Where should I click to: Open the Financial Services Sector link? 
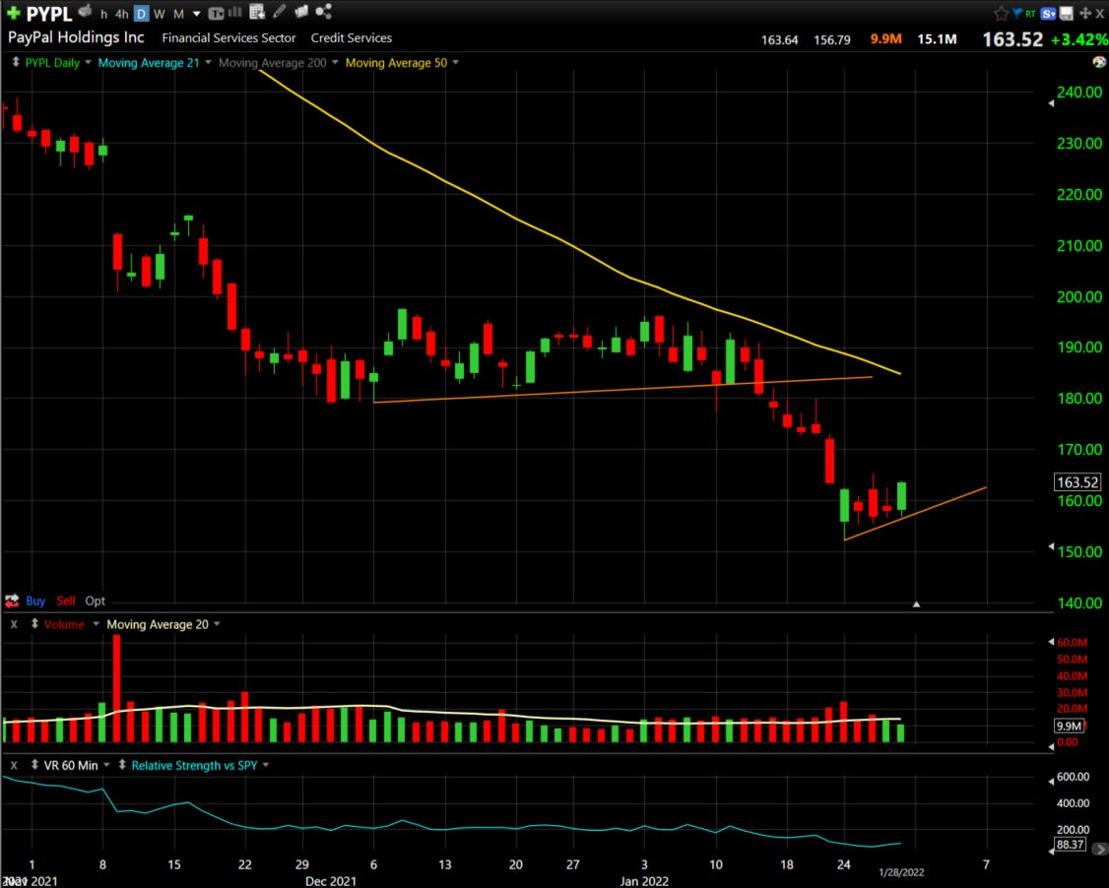pyautogui.click(x=228, y=38)
